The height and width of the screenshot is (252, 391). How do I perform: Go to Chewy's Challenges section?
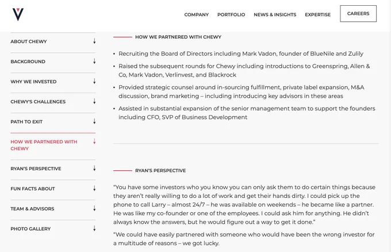coord(38,102)
